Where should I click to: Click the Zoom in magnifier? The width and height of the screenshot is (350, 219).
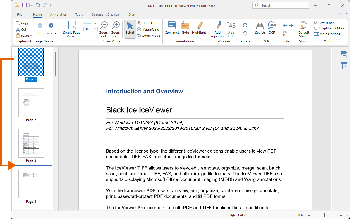(116, 30)
